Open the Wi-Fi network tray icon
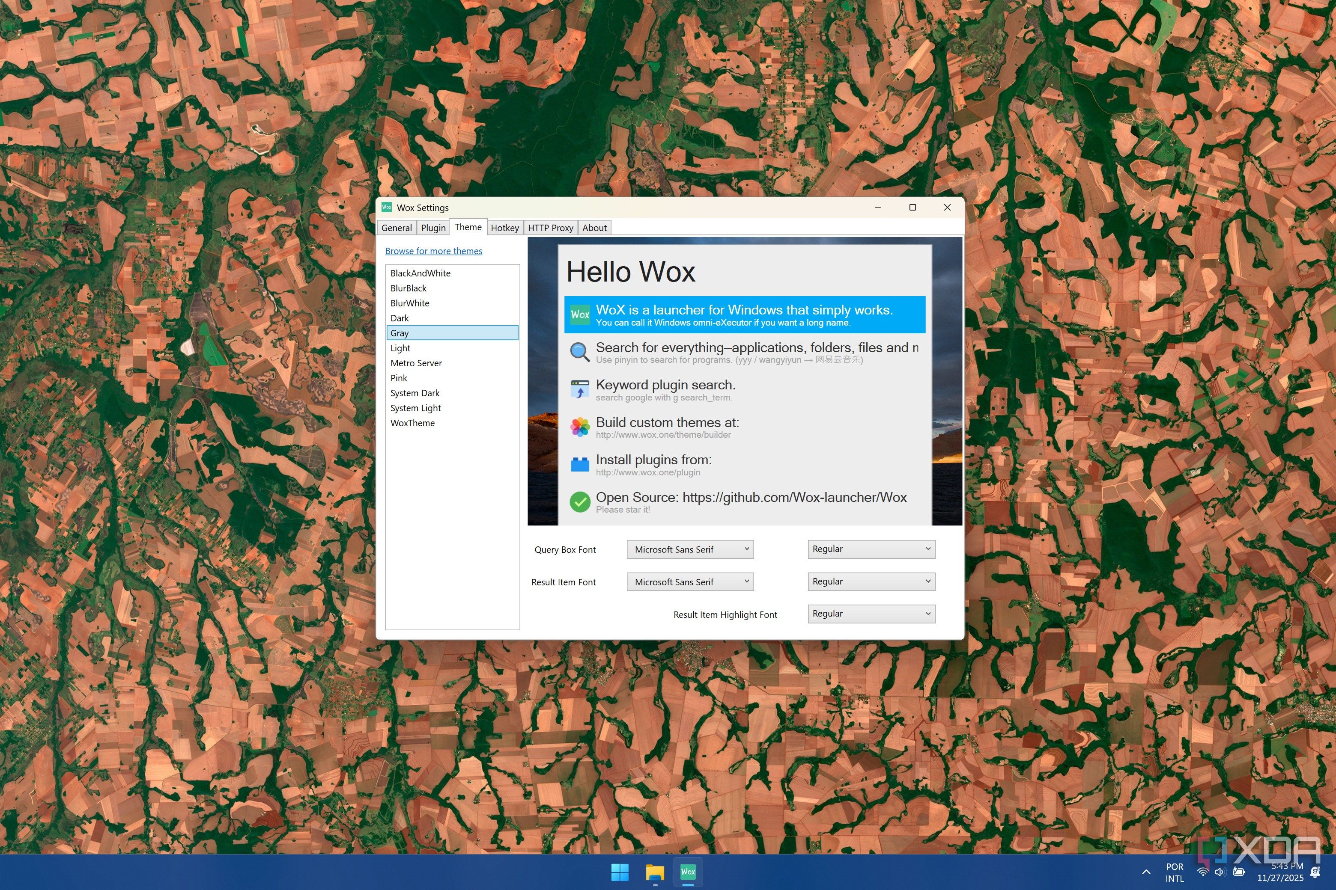Image resolution: width=1336 pixels, height=890 pixels. click(1202, 872)
